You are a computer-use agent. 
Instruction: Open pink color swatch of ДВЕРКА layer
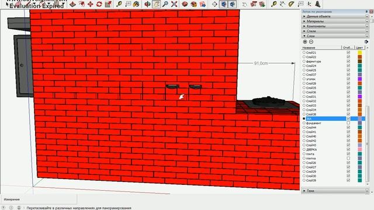(x=360, y=149)
